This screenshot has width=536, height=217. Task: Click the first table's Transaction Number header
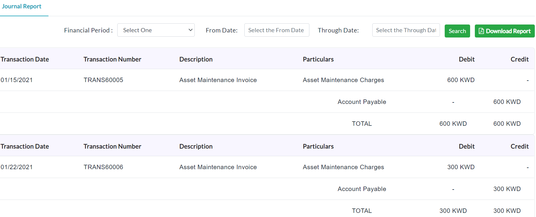click(112, 59)
